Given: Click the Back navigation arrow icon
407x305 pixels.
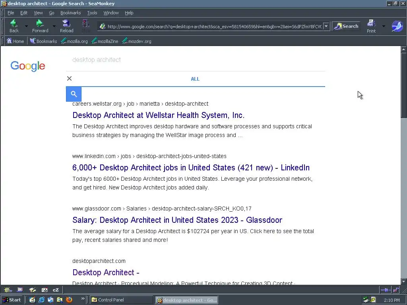Looking at the screenshot, I should [14, 23].
